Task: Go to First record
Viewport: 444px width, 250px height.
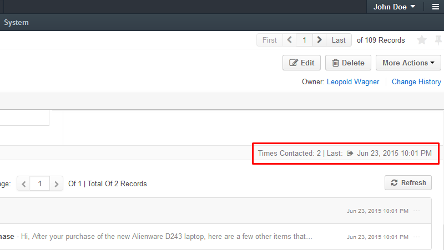Action: (270, 40)
